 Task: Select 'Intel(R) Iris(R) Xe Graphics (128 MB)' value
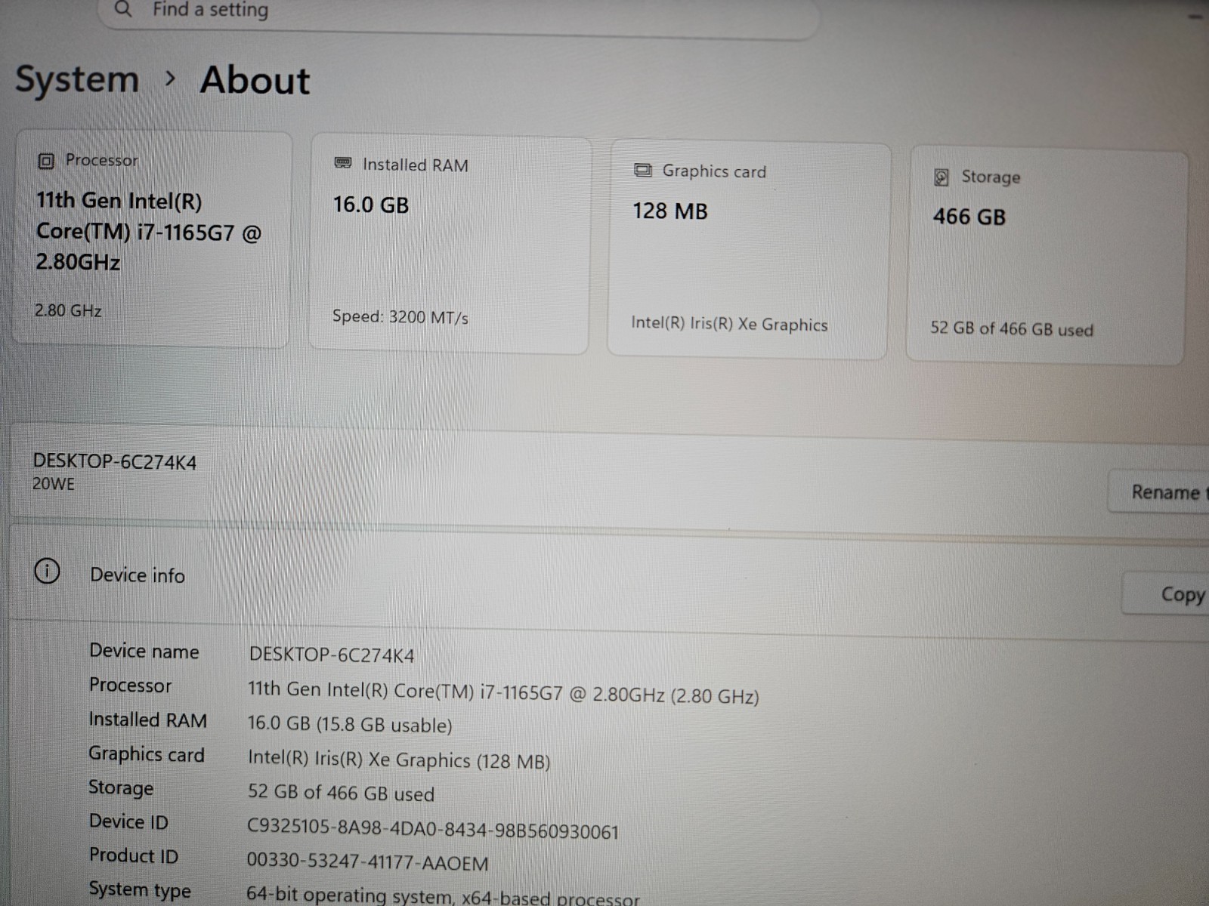(x=399, y=760)
